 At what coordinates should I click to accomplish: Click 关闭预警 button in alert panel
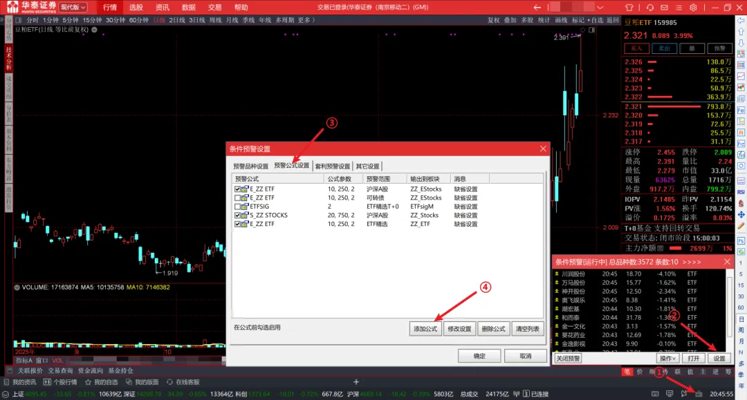(x=569, y=358)
